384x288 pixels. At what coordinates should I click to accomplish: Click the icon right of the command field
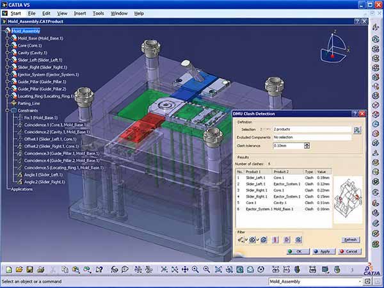click(x=367, y=282)
